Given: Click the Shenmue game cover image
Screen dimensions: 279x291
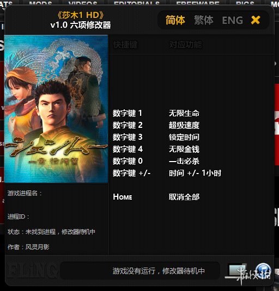Looking at the screenshot, I should pyautogui.click(x=56, y=109).
